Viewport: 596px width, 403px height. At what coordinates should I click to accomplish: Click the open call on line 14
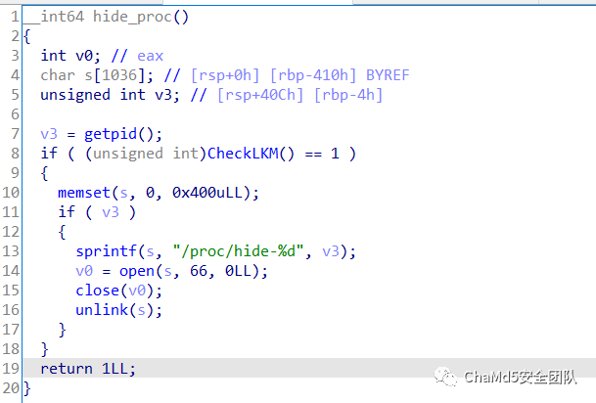pyautogui.click(x=137, y=271)
